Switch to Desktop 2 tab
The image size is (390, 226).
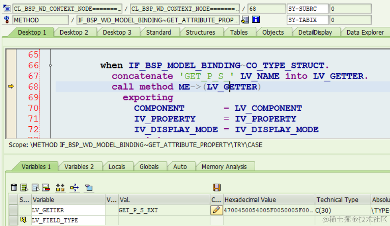coord(74,32)
